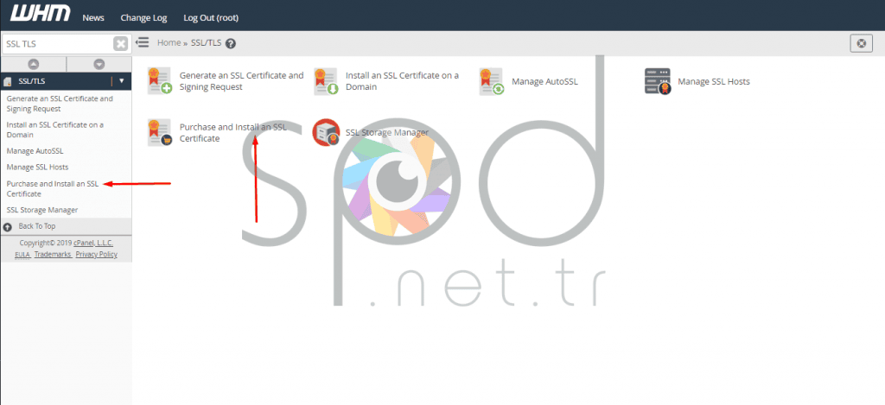The height and width of the screenshot is (405, 885).
Task: Click the SSL Storage Manager icon
Action: pyautogui.click(x=326, y=133)
